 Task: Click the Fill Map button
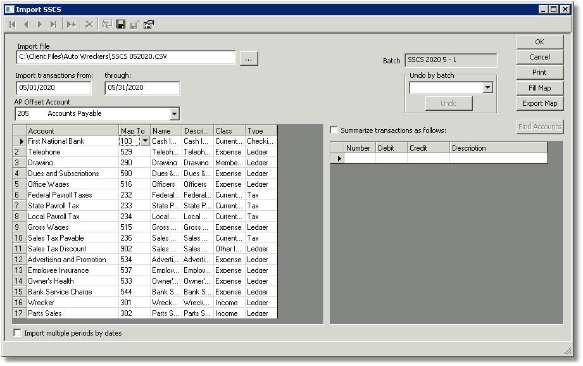539,88
